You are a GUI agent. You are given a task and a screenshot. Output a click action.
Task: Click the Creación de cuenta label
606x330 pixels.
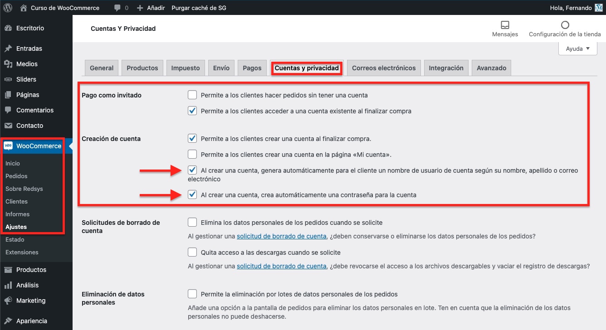[x=111, y=139]
